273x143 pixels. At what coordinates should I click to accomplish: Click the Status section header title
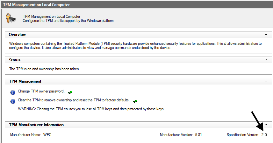(15, 60)
